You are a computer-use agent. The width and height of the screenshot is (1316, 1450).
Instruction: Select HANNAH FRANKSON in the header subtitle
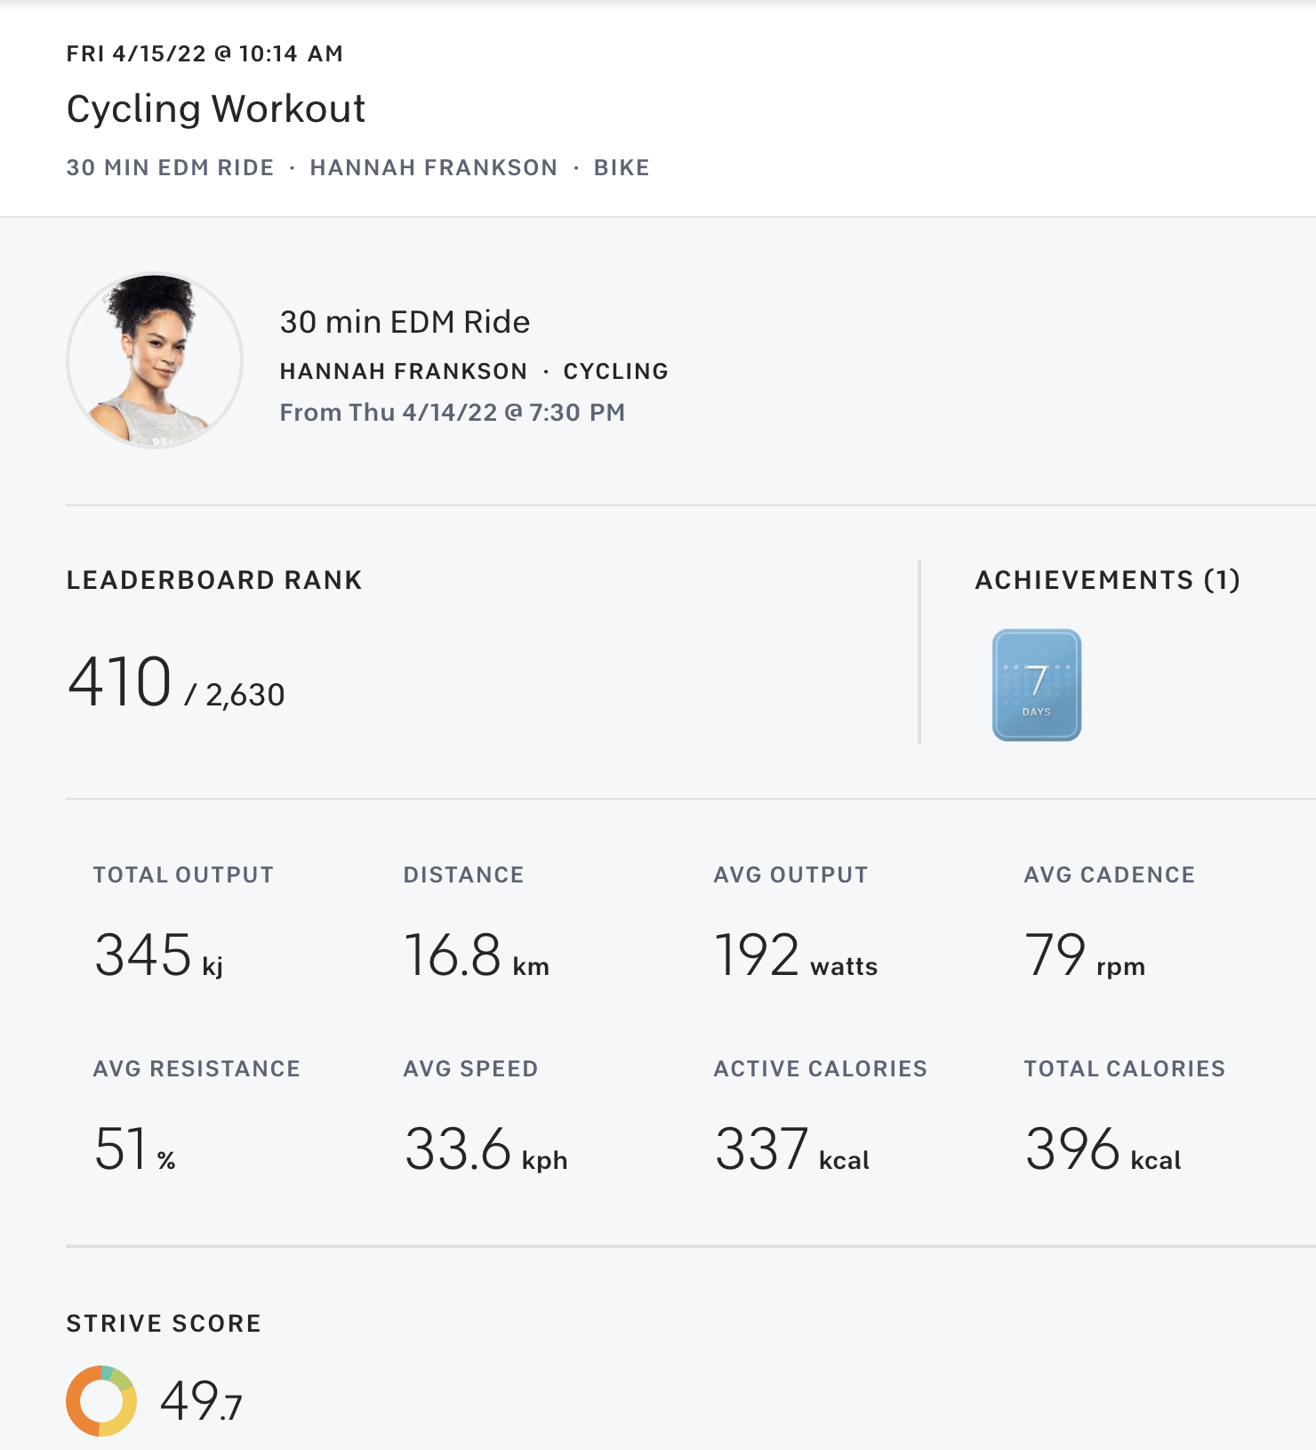click(433, 168)
